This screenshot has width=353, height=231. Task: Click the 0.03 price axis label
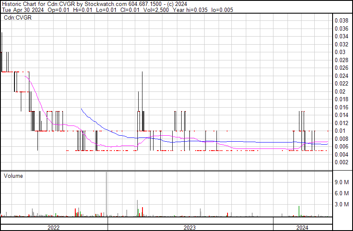click(x=340, y=52)
